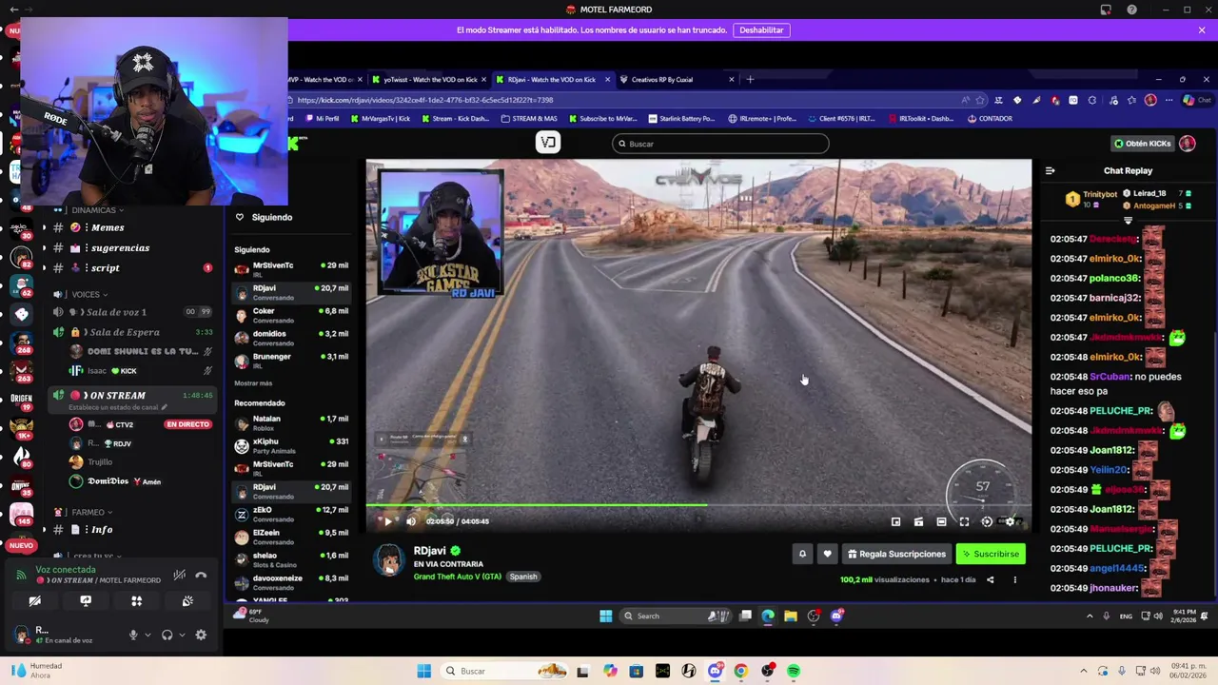This screenshot has height=685, width=1218.
Task: Play the Kick VOD video
Action: click(387, 521)
